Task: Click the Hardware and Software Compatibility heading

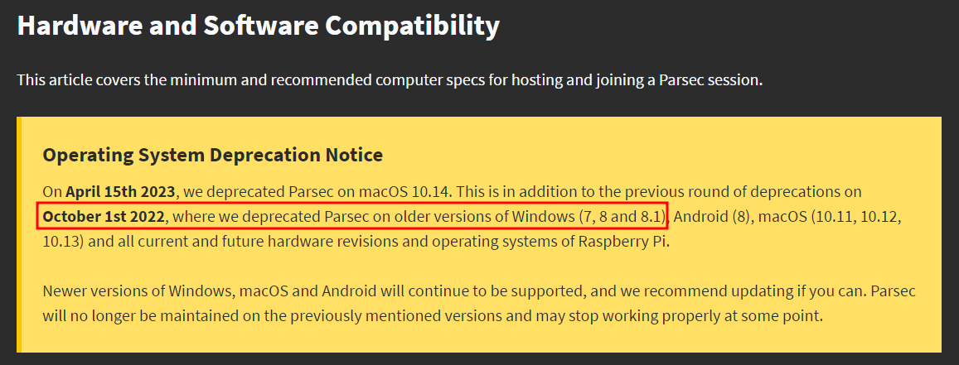Action: (x=258, y=26)
